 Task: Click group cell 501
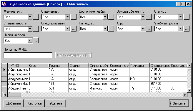pos(58,88)
